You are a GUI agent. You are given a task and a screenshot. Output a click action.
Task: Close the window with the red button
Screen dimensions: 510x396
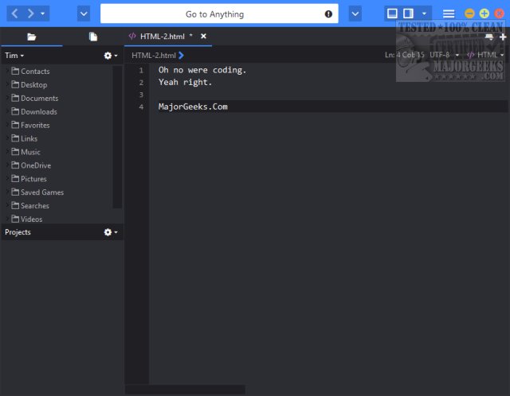[x=500, y=14]
